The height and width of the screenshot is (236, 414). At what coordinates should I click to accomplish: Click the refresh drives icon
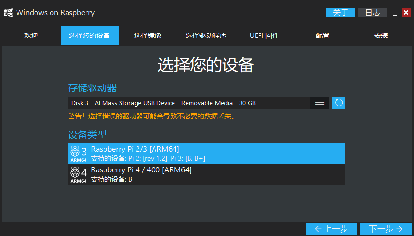click(339, 103)
